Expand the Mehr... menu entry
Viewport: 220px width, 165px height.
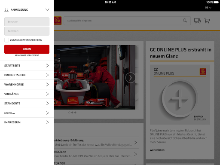(27, 113)
